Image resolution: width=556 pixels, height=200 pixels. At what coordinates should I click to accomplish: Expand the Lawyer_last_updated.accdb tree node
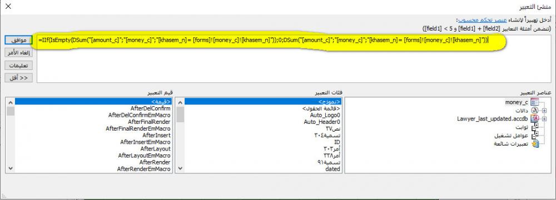point(544,119)
